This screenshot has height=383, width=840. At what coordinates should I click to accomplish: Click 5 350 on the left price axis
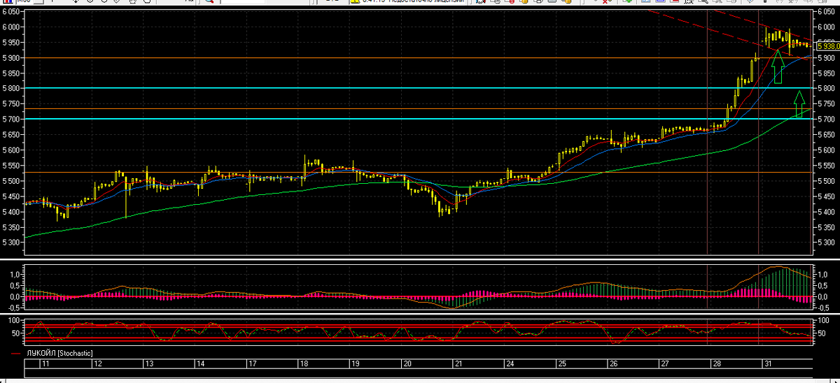(x=11, y=227)
